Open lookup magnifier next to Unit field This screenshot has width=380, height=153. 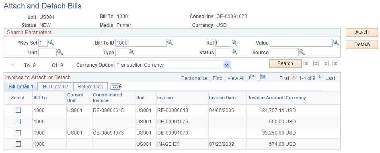60,52
